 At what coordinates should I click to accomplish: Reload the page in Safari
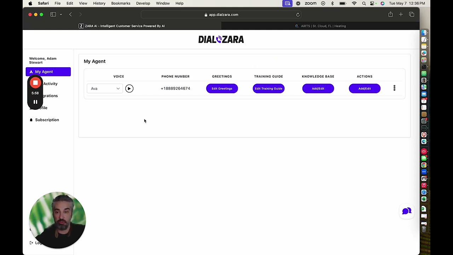click(298, 15)
